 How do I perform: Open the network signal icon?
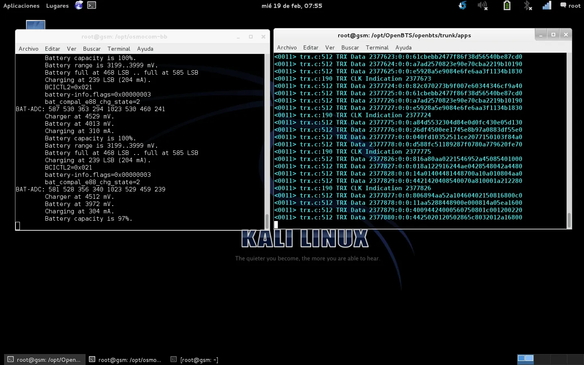(x=547, y=5)
